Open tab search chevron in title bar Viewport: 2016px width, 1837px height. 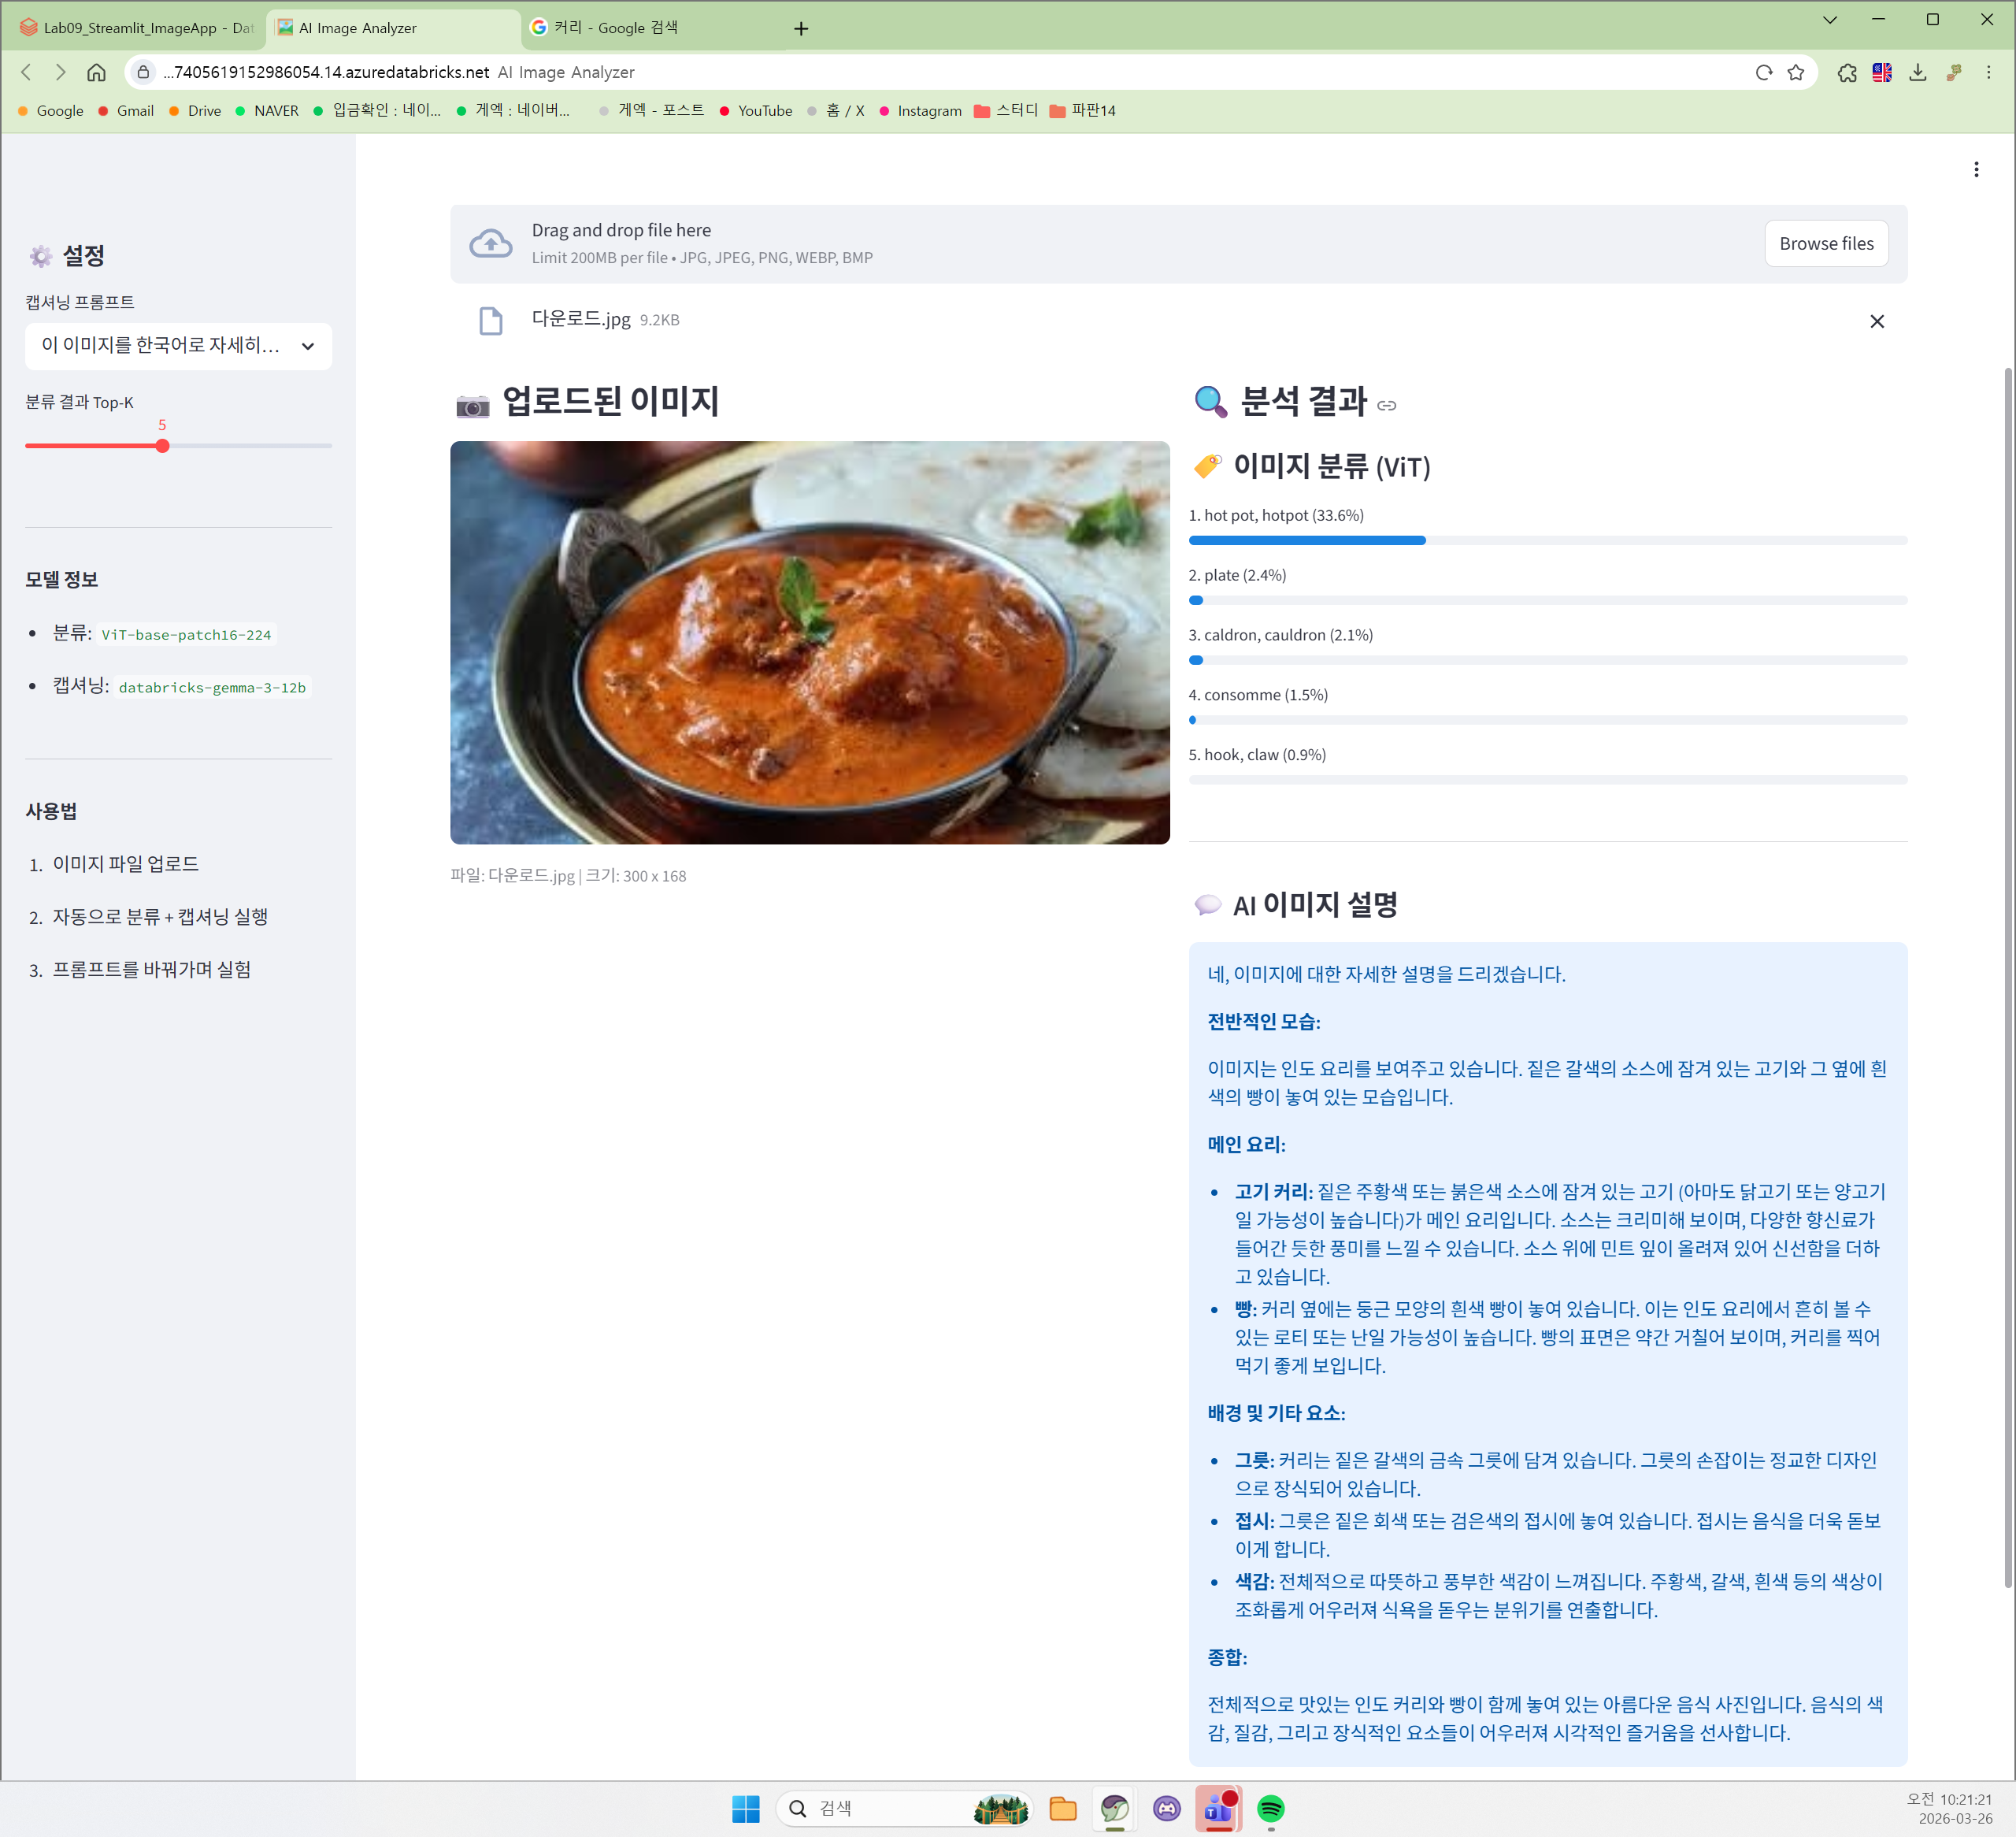tap(1829, 20)
